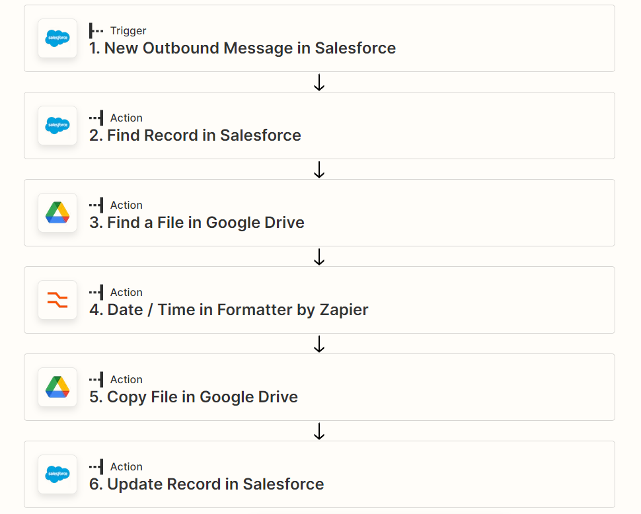Click the Google Drive icon in Copy File step

(x=57, y=387)
